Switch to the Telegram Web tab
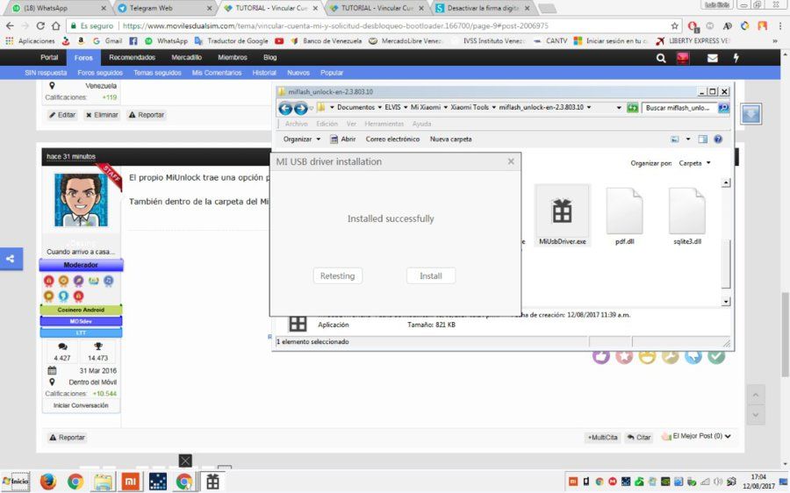The height and width of the screenshot is (493, 790). tap(164, 8)
